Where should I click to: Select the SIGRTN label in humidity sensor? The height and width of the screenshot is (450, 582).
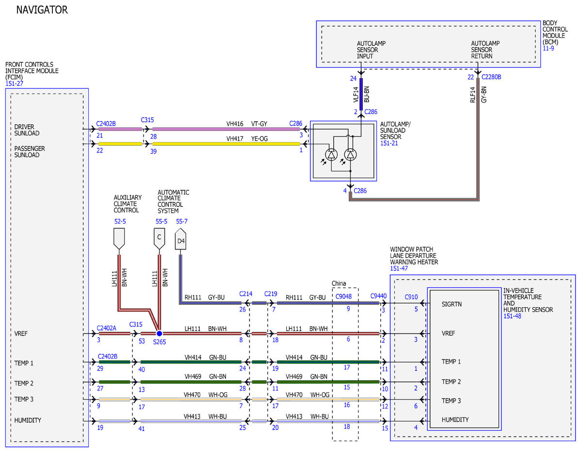tap(453, 304)
